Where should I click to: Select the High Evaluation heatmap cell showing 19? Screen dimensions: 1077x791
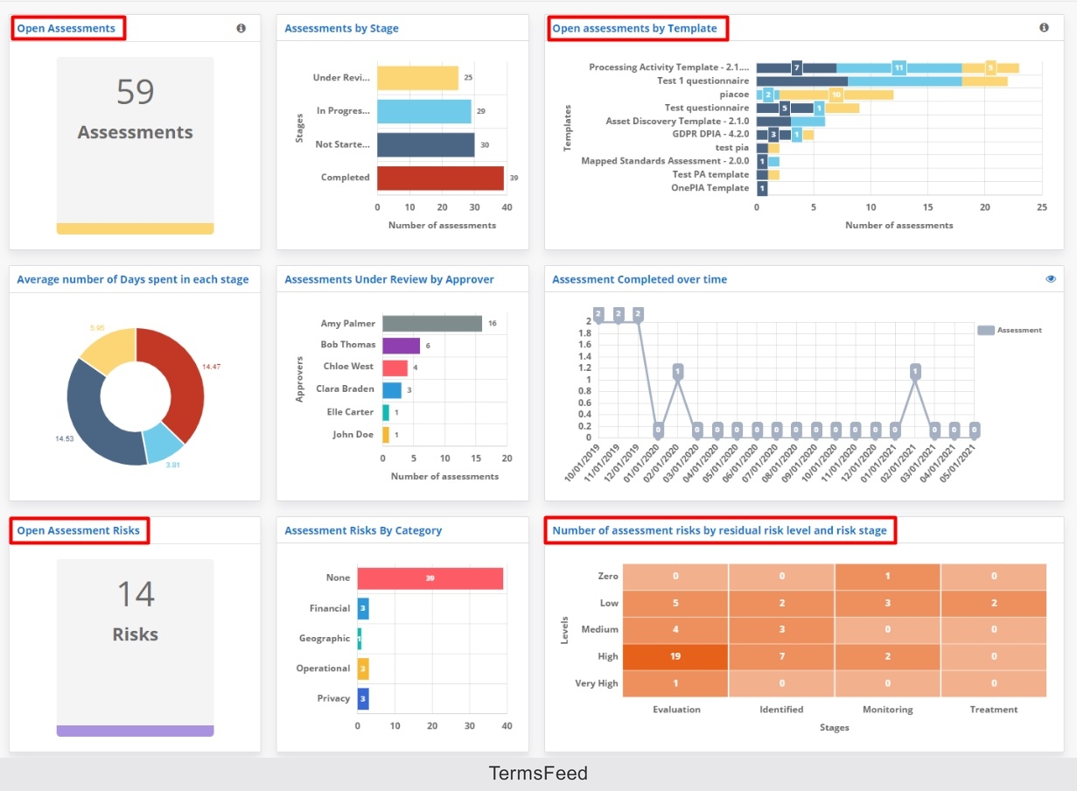[x=676, y=656]
